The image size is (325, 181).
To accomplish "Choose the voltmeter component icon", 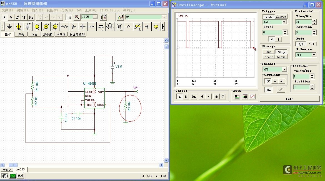I will pos(46,27).
